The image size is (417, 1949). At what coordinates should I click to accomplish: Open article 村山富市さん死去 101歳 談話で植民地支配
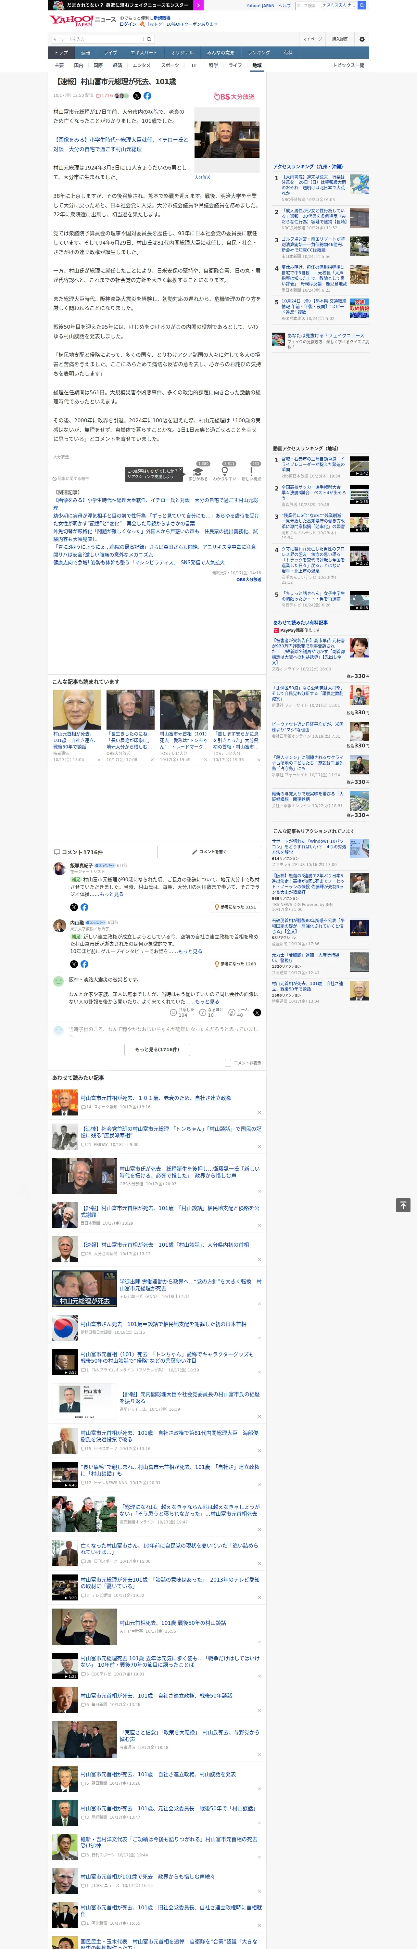pyautogui.click(x=163, y=1325)
